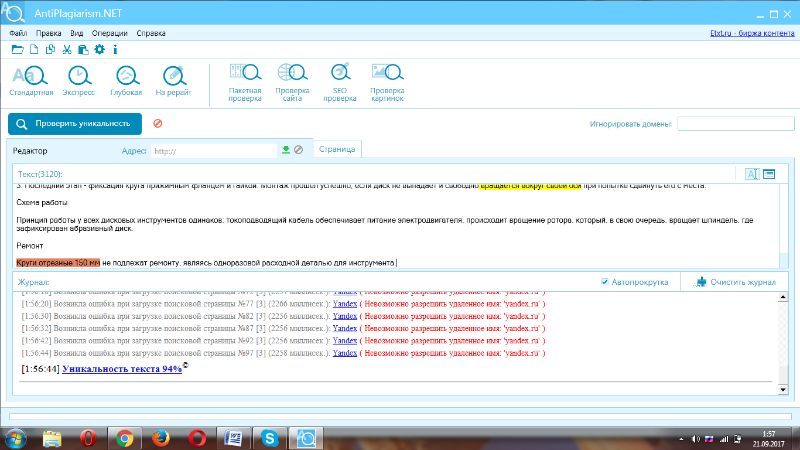800x450 pixels.
Task: Open Yandex link for page №97 error
Action: coord(345,353)
